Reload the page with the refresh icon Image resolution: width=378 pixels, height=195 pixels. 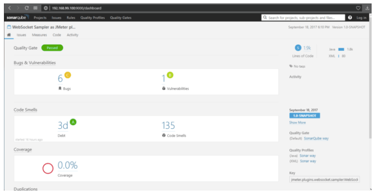pos(27,8)
